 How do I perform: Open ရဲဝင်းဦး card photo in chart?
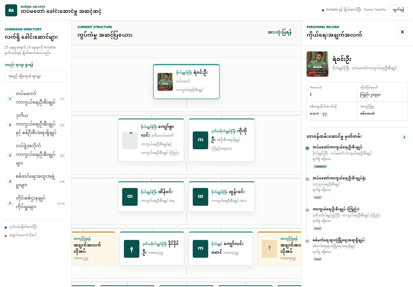165,82
